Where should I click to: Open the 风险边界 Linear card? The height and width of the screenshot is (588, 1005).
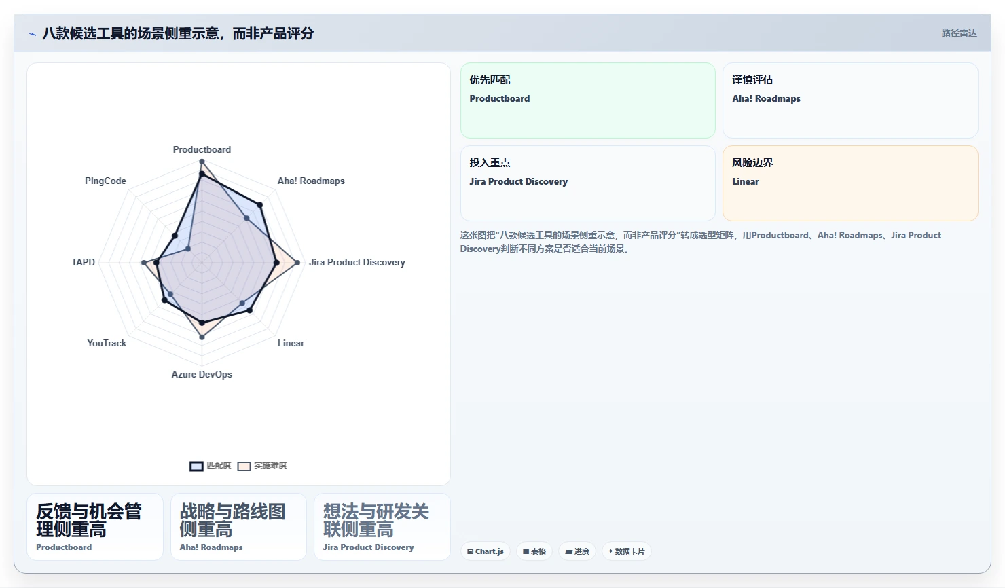tap(850, 183)
